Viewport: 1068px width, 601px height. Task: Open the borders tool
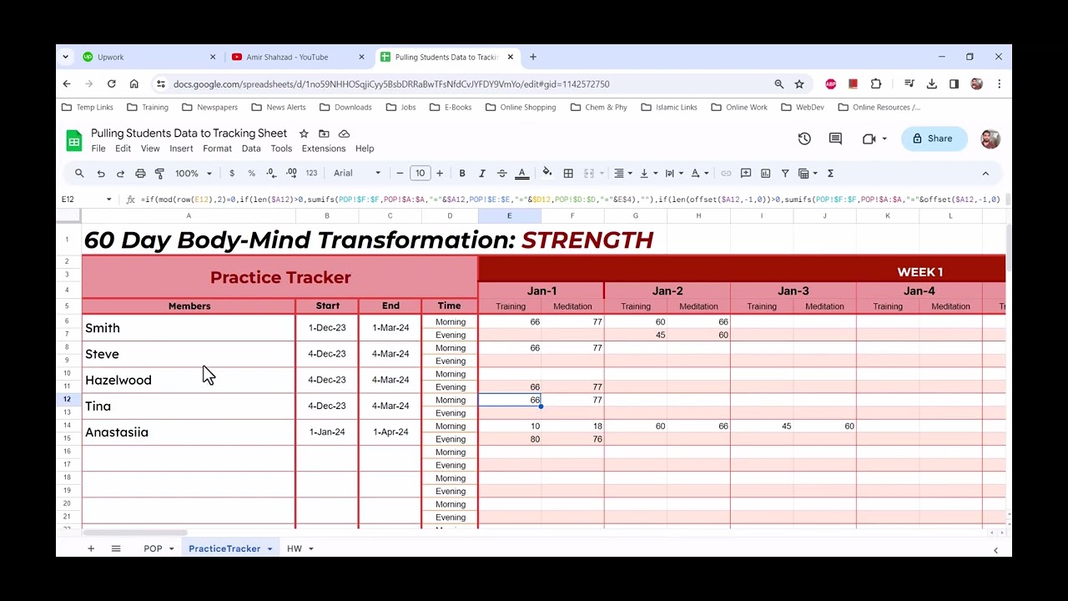point(568,174)
